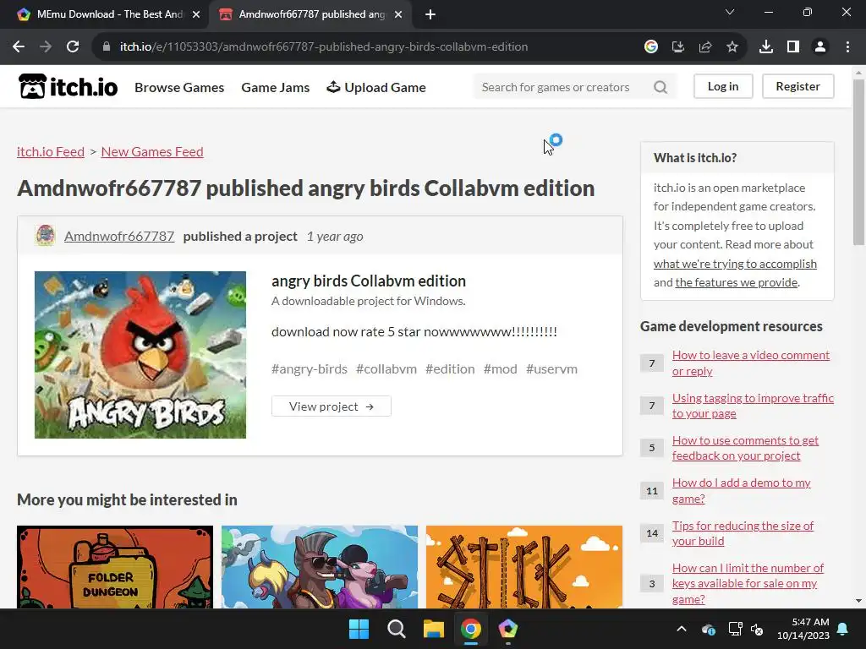The width and height of the screenshot is (866, 649).
Task: Click the browser forward arrow
Action: [46, 47]
